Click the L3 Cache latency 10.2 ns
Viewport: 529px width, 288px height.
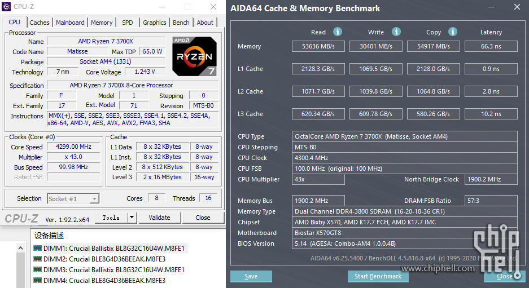pos(491,114)
